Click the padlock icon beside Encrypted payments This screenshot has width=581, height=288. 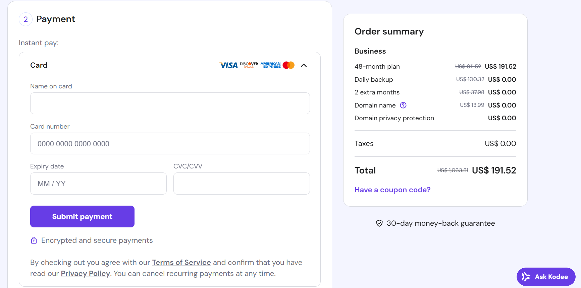(34, 240)
